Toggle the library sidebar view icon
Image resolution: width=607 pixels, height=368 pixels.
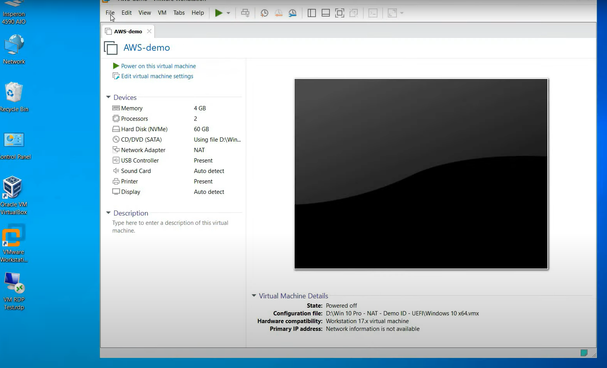click(312, 13)
